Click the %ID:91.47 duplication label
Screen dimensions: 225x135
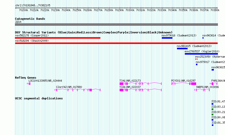(218, 101)
